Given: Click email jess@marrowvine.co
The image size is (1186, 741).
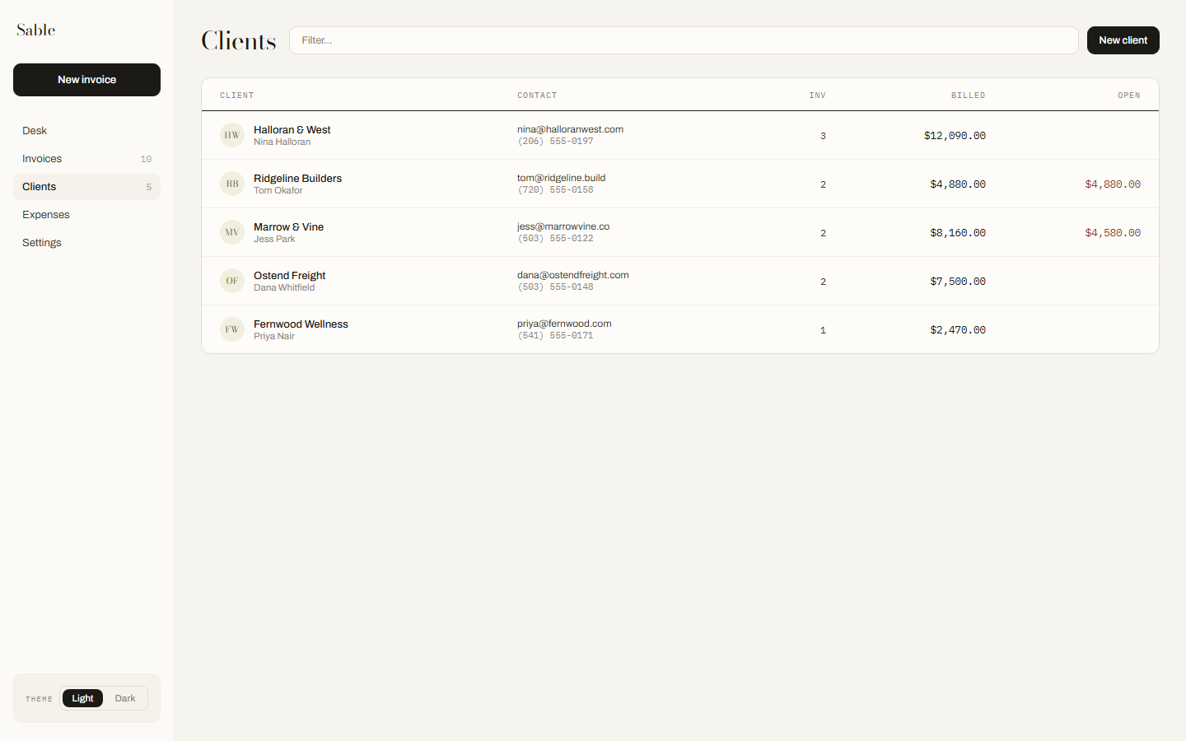Looking at the screenshot, I should [563, 226].
